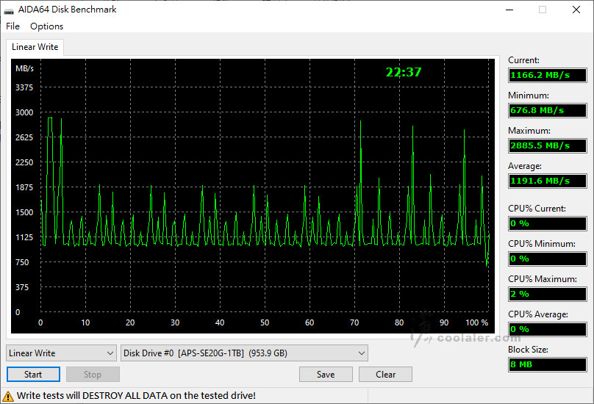Click the Current speed value 1166.2 MB/s

[x=548, y=75]
